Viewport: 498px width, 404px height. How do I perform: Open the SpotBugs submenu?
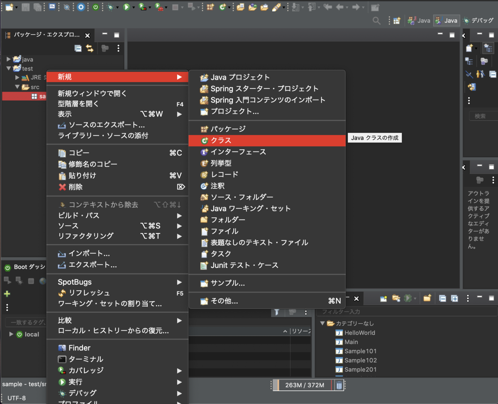tap(117, 282)
